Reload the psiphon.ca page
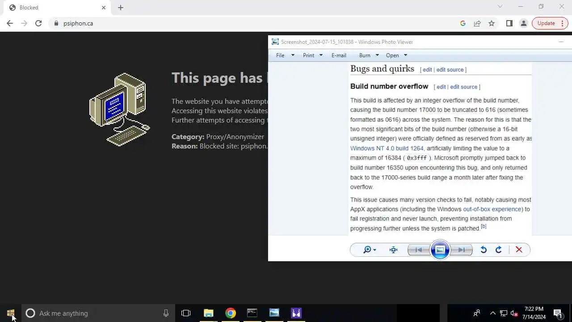 (38, 23)
